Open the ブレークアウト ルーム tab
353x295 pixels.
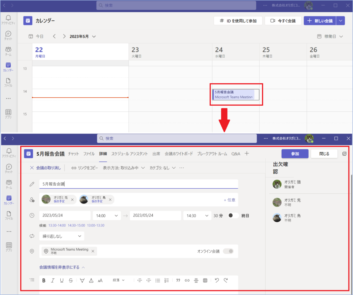(212, 154)
